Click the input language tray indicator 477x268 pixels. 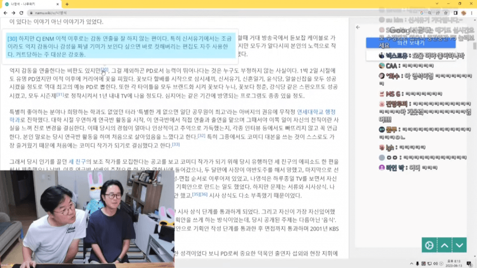(x=441, y=264)
